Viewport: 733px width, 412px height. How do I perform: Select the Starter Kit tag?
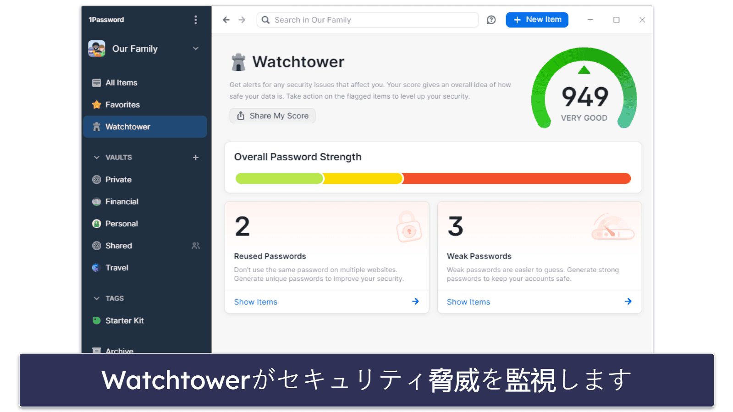145,320
